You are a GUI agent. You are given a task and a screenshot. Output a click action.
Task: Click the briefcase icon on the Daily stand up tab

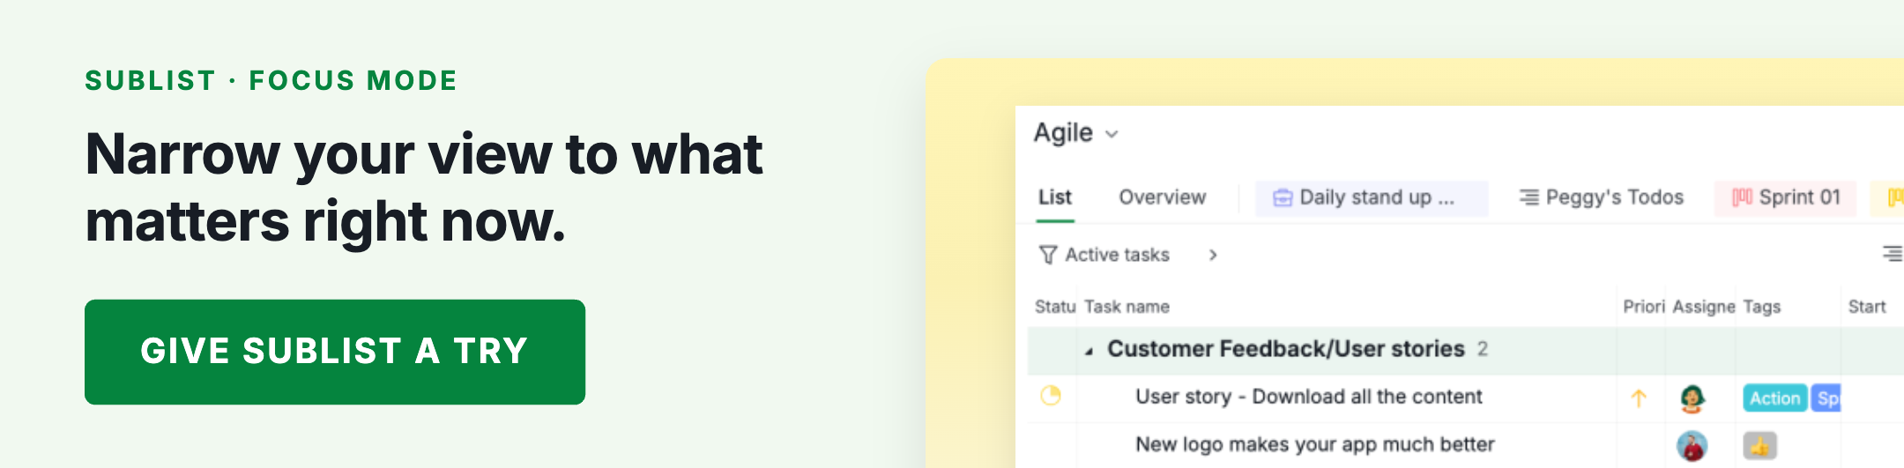coord(1283,198)
